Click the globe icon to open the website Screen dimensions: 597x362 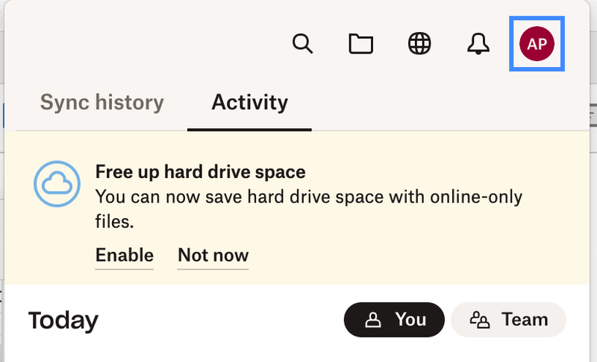point(419,44)
